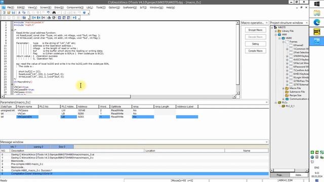Select the 'Compile HMI0_macro_0.c Success' message row

click(134, 170)
